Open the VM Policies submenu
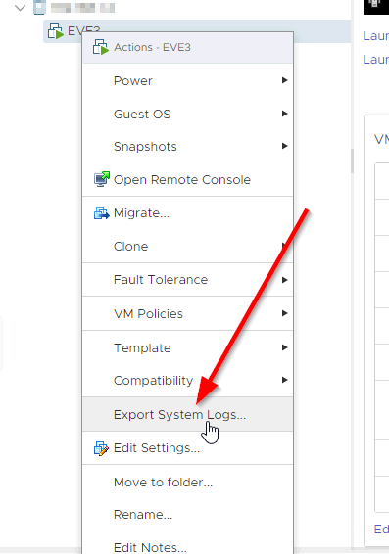The image size is (389, 554). [x=188, y=314]
